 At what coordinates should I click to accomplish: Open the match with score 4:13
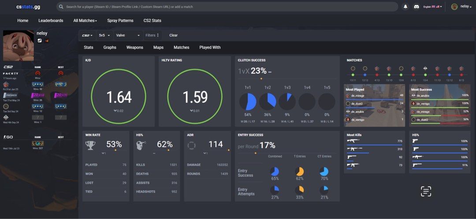pyautogui.click(x=377, y=74)
